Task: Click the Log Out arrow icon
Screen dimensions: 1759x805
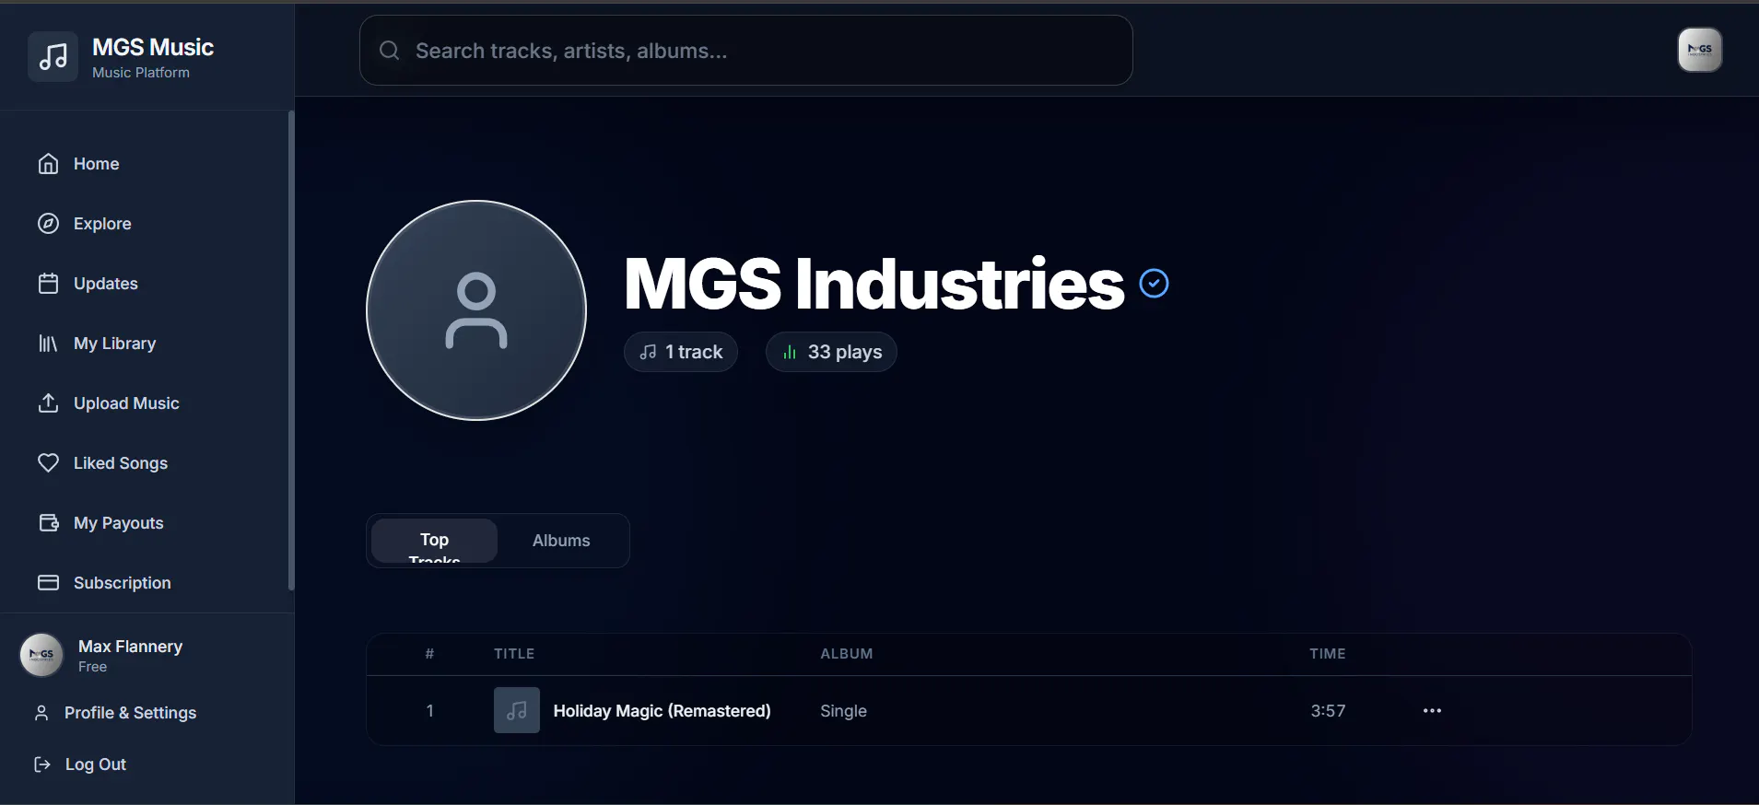Action: tap(41, 764)
